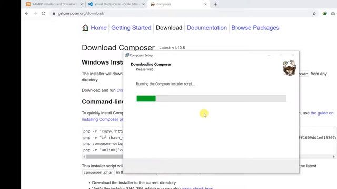This screenshot has width=337, height=189.
Task: Open the Home navigation link
Action: [98, 28]
